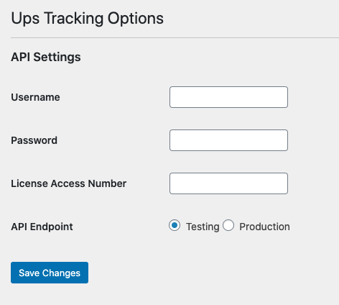
Task: Click the word "Number" in License label
Action: [x=107, y=183]
